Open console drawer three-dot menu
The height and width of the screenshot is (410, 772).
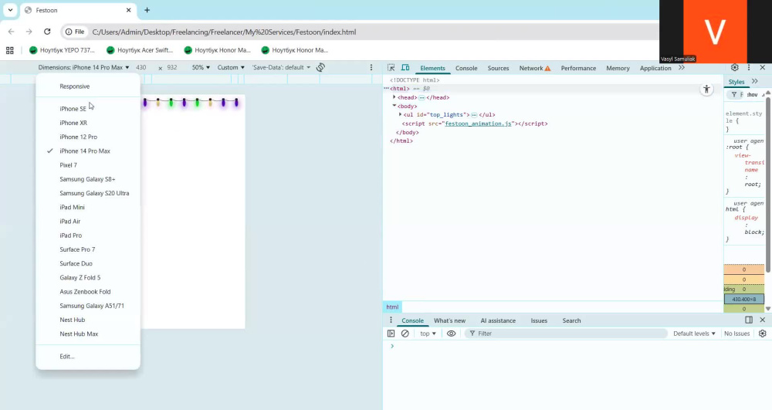click(x=391, y=320)
